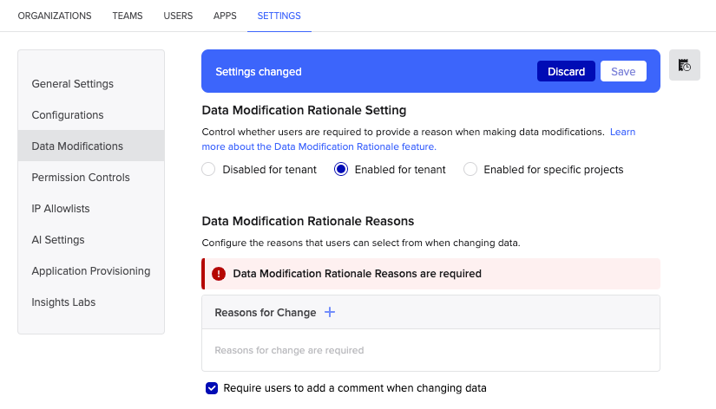
Task: Open General Settings in sidebar
Action: click(x=73, y=84)
